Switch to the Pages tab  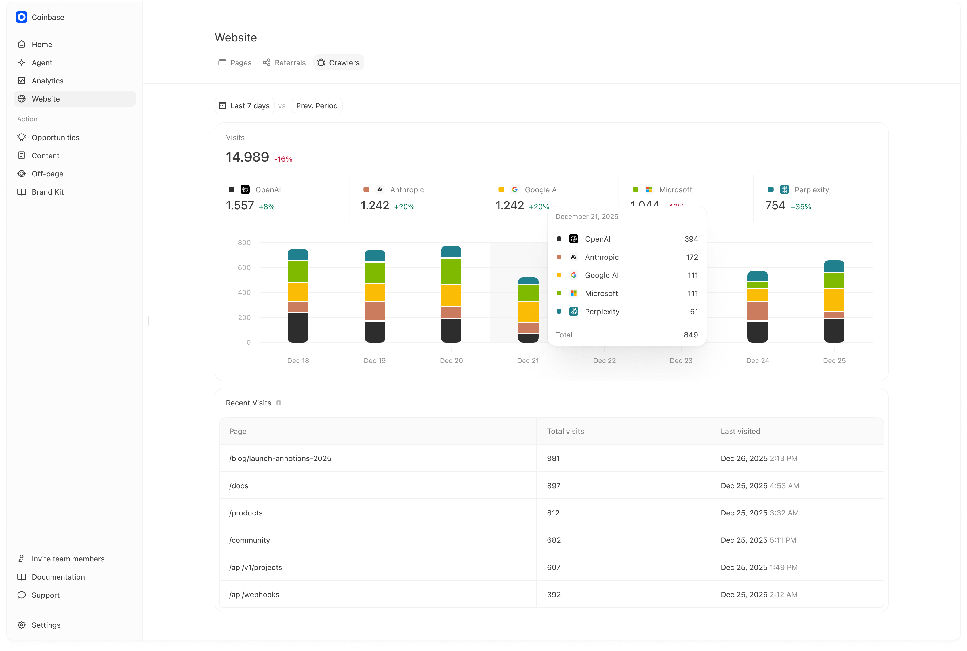click(x=235, y=62)
